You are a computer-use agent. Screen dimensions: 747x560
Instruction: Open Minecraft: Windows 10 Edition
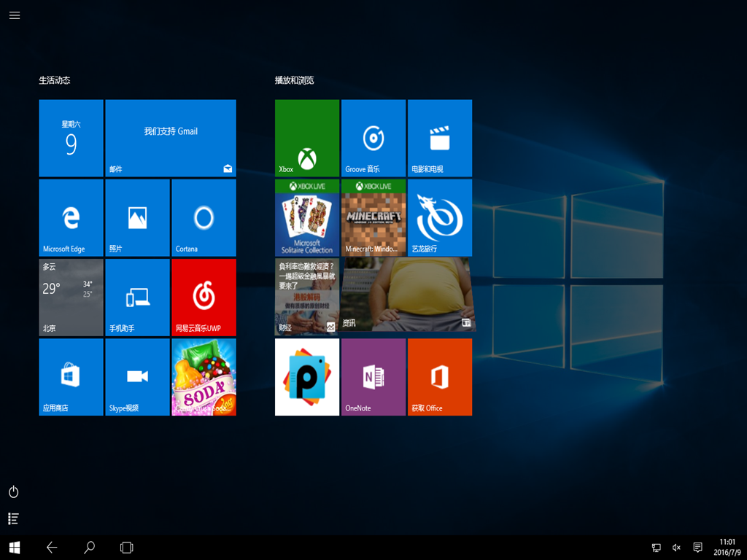click(373, 217)
